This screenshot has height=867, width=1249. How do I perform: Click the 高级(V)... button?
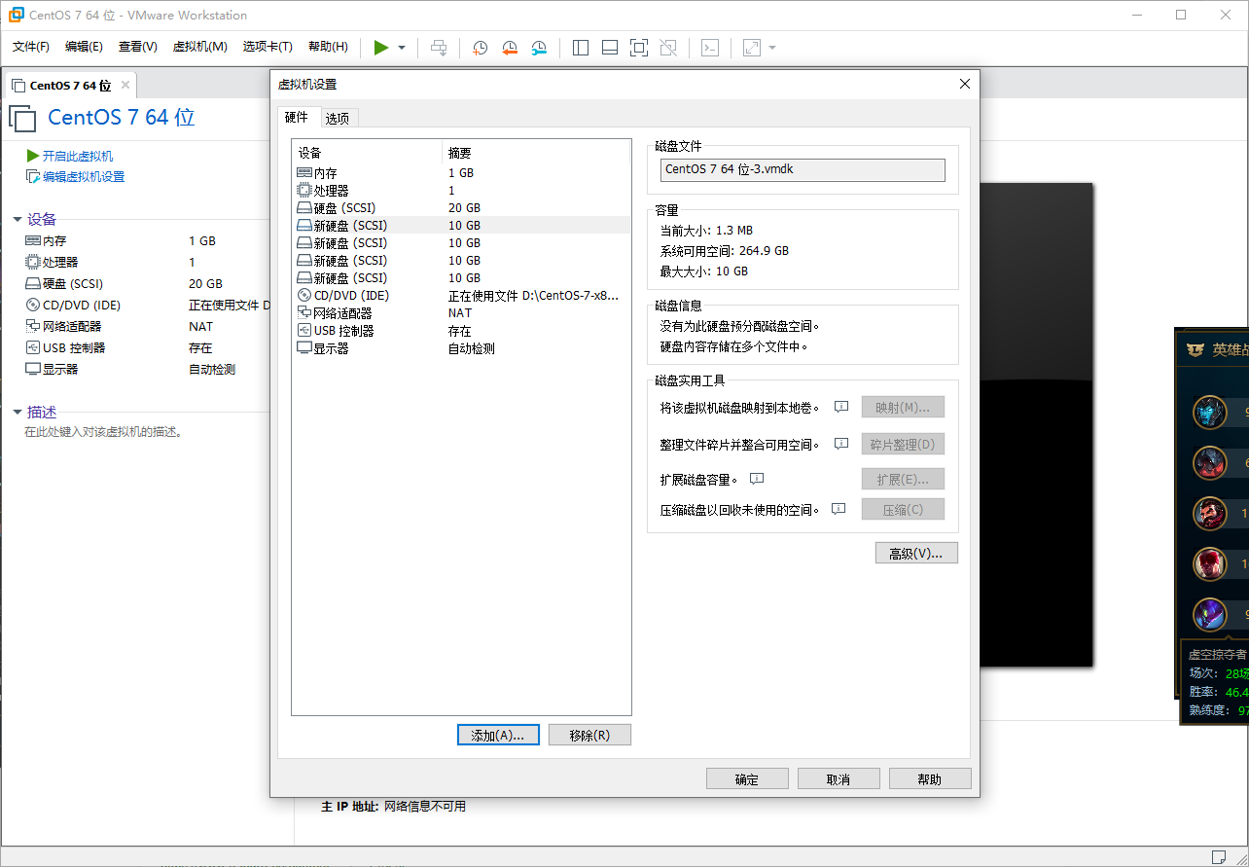coord(916,553)
